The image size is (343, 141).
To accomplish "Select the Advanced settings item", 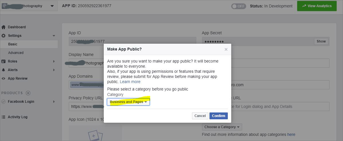I will [16, 53].
